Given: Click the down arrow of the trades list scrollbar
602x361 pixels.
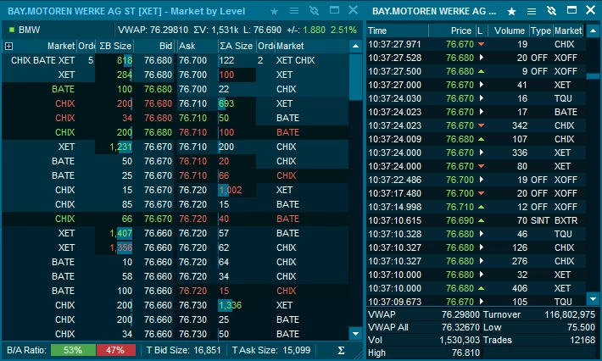Looking at the screenshot, I should tap(593, 298).
